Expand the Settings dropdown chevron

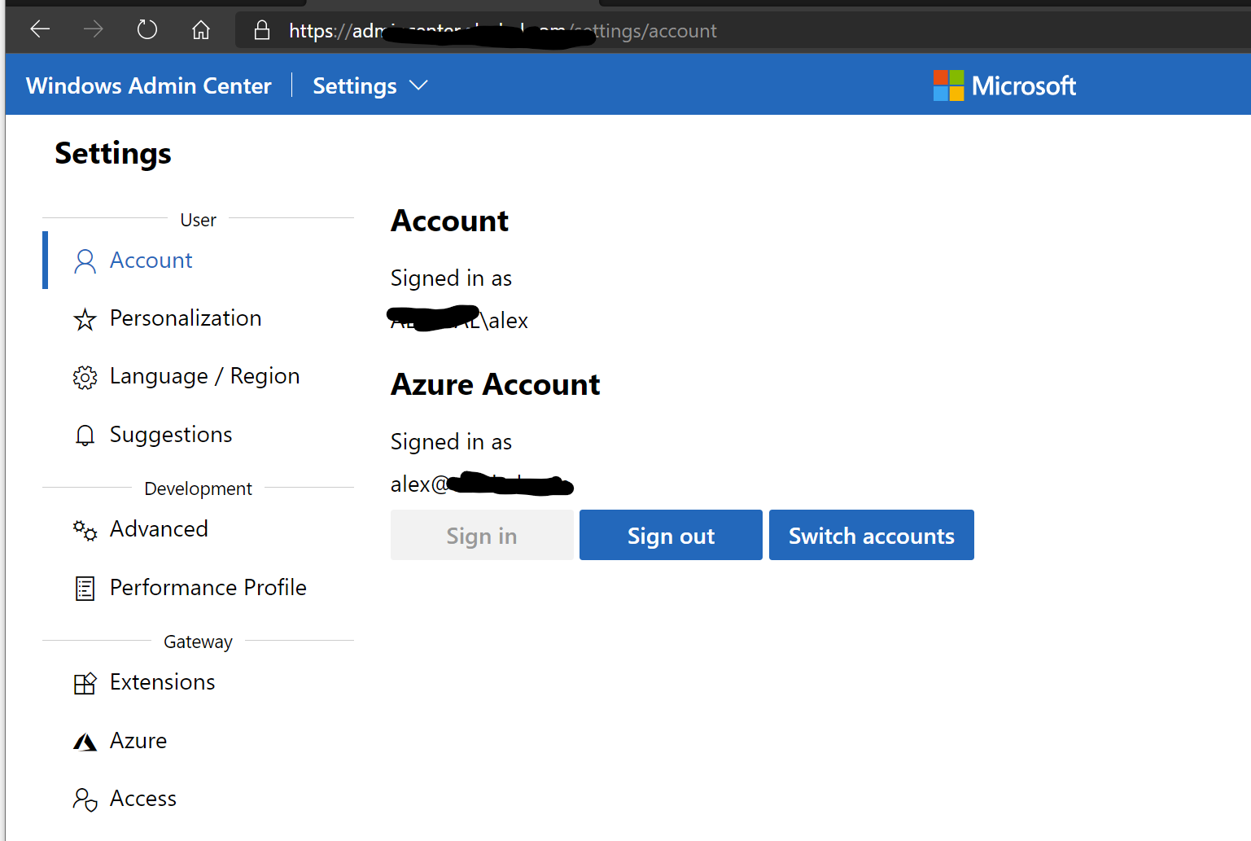(418, 85)
